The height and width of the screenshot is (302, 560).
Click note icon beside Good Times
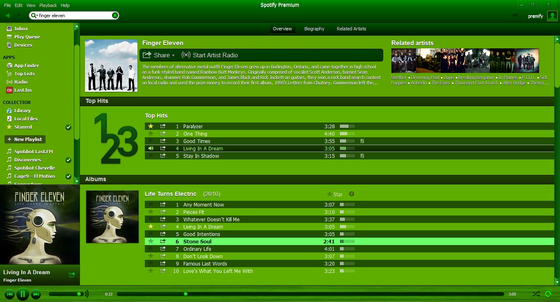(362, 141)
